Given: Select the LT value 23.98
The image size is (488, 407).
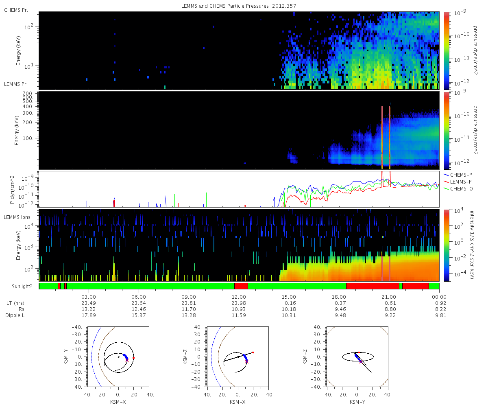Looking at the screenshot, I should [x=239, y=303].
